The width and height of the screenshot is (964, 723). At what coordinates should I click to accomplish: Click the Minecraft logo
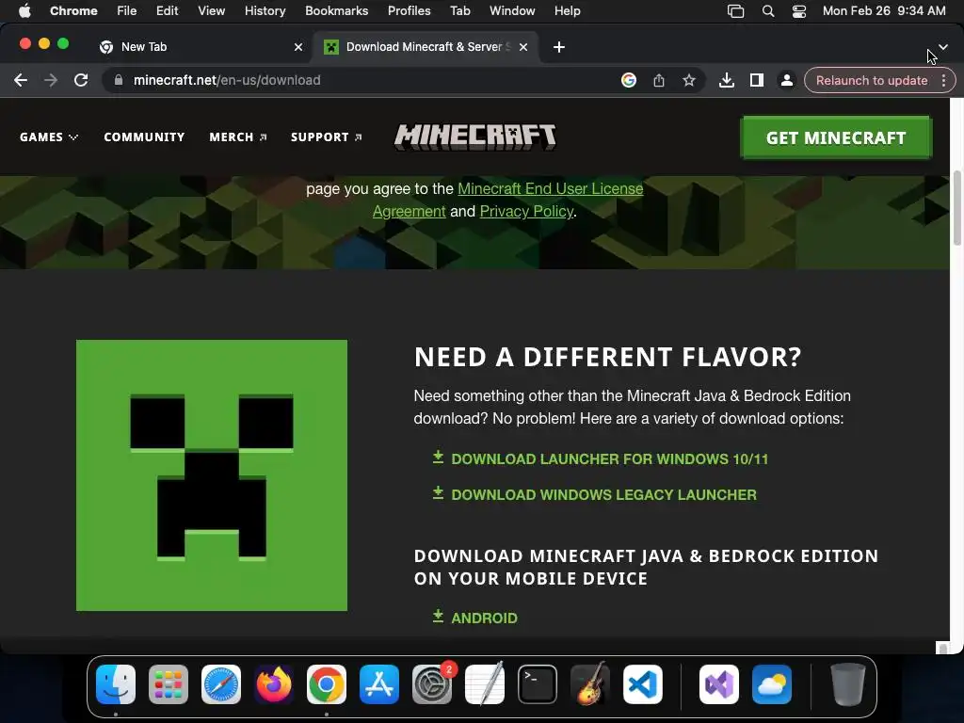point(475,137)
